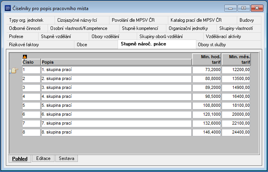Select hourly tariff 73,2000
268x172 pixels.
click(207, 70)
